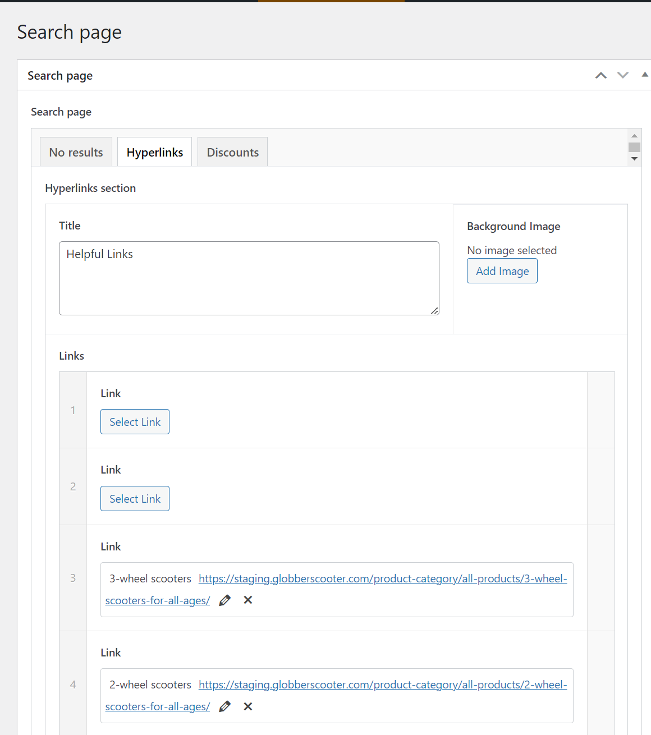Switch to the No results tab
651x735 pixels.
pos(76,151)
